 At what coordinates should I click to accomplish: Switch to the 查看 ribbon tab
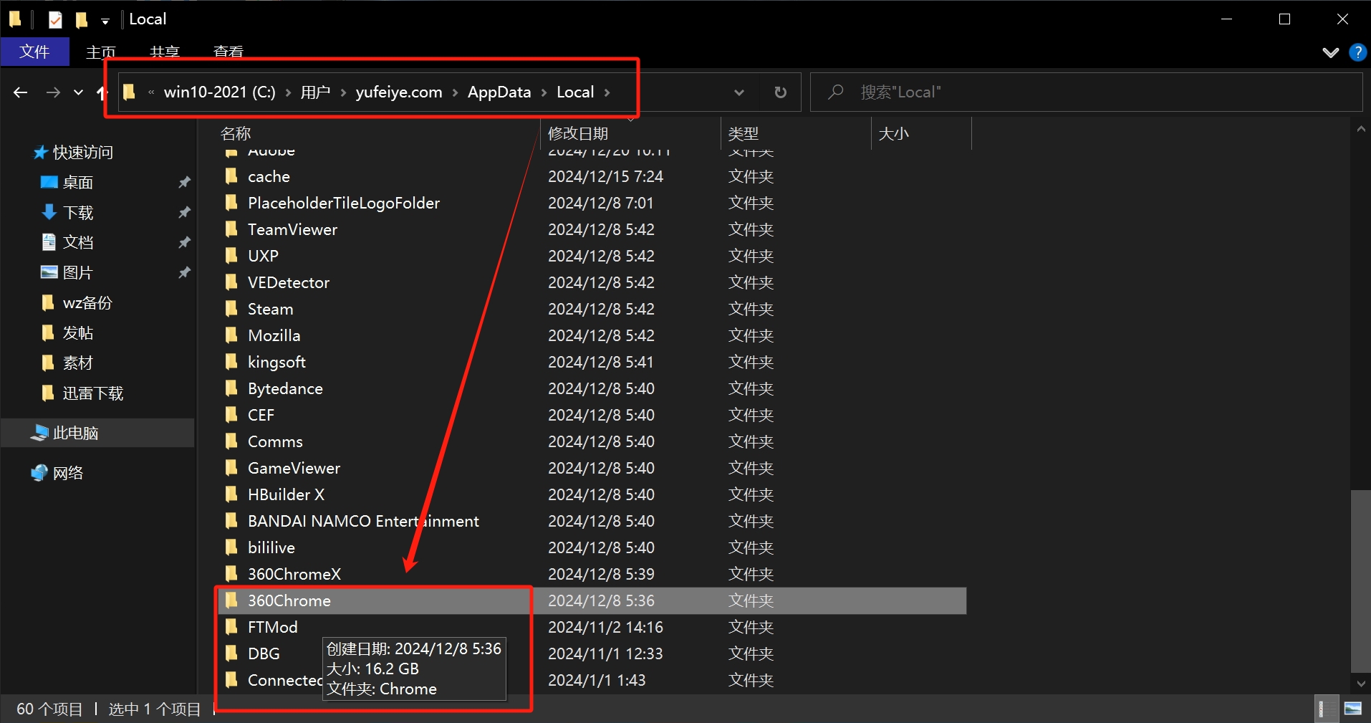pos(228,52)
